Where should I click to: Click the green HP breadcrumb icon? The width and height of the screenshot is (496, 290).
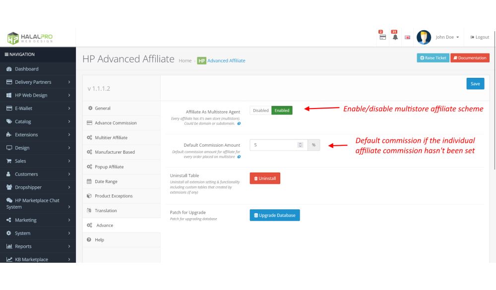click(201, 60)
